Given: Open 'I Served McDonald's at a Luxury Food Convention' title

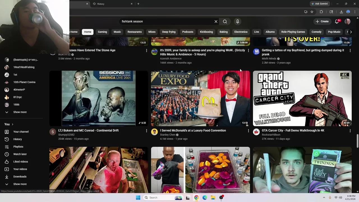Looking at the screenshot, I should coord(193,130).
